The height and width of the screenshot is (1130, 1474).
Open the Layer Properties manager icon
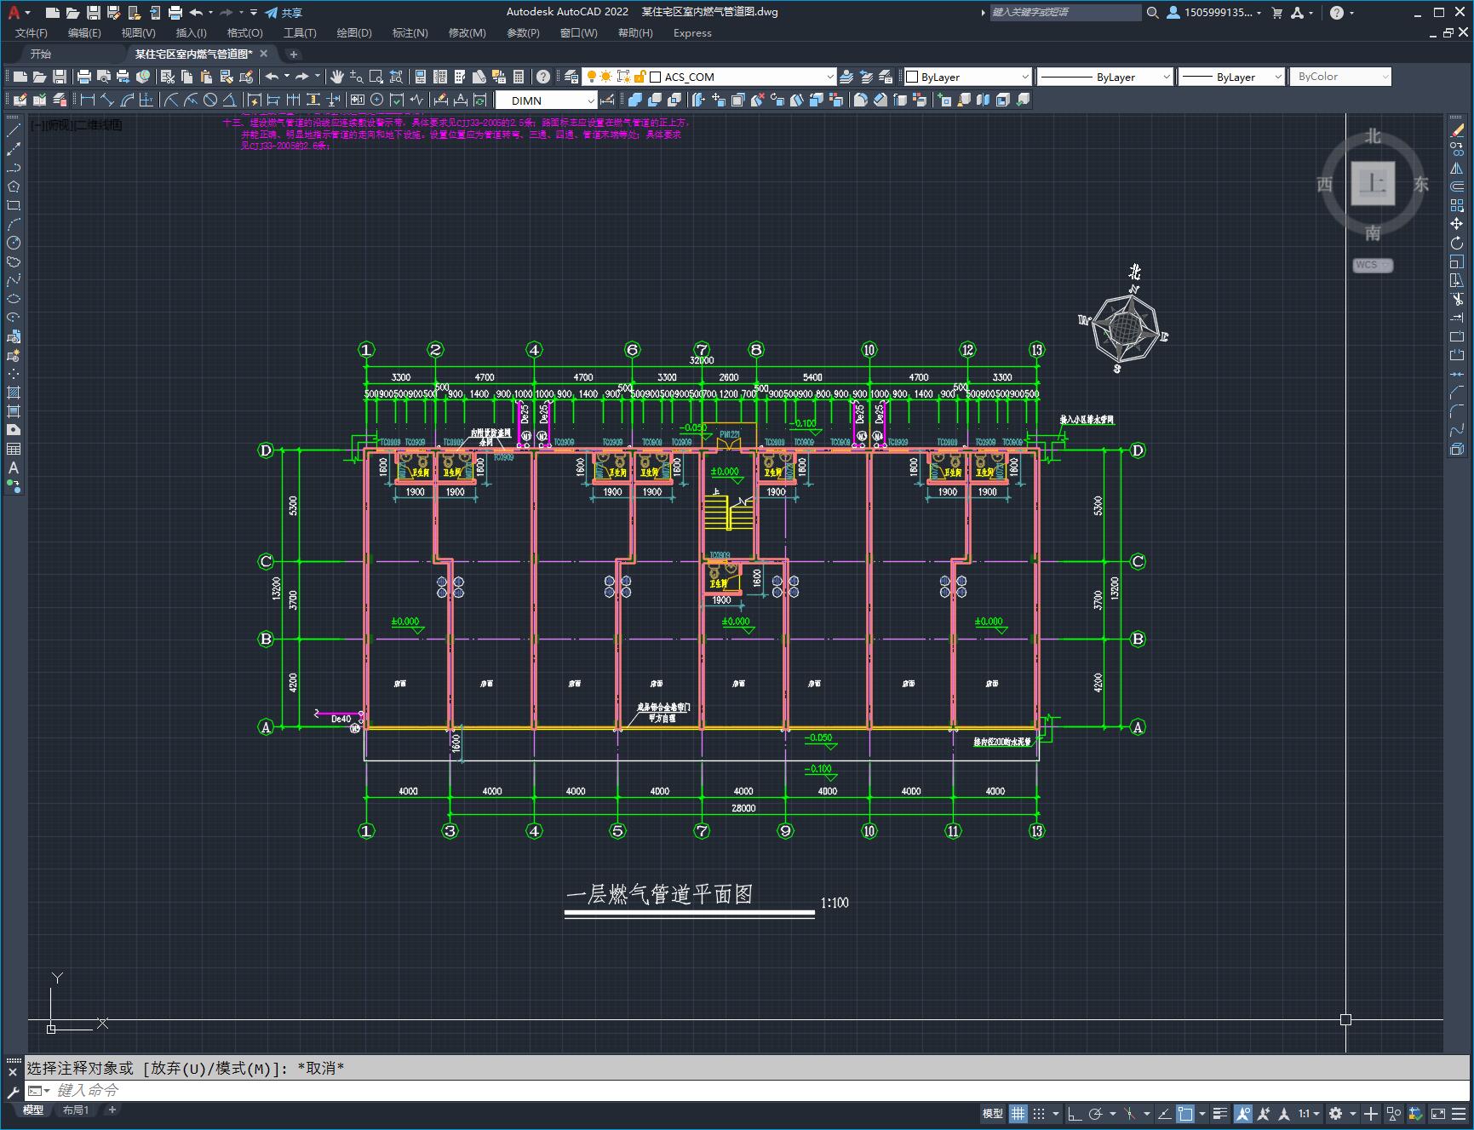click(x=571, y=77)
